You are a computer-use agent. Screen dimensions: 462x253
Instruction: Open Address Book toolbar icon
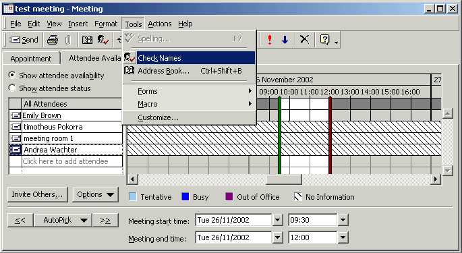pos(87,40)
